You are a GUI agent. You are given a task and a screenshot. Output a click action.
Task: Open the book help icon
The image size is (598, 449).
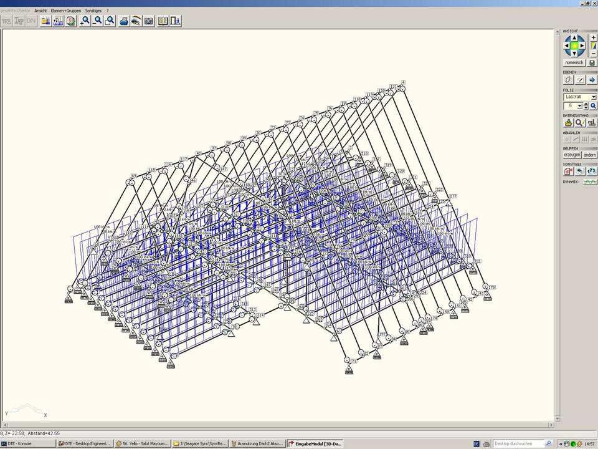(x=163, y=21)
